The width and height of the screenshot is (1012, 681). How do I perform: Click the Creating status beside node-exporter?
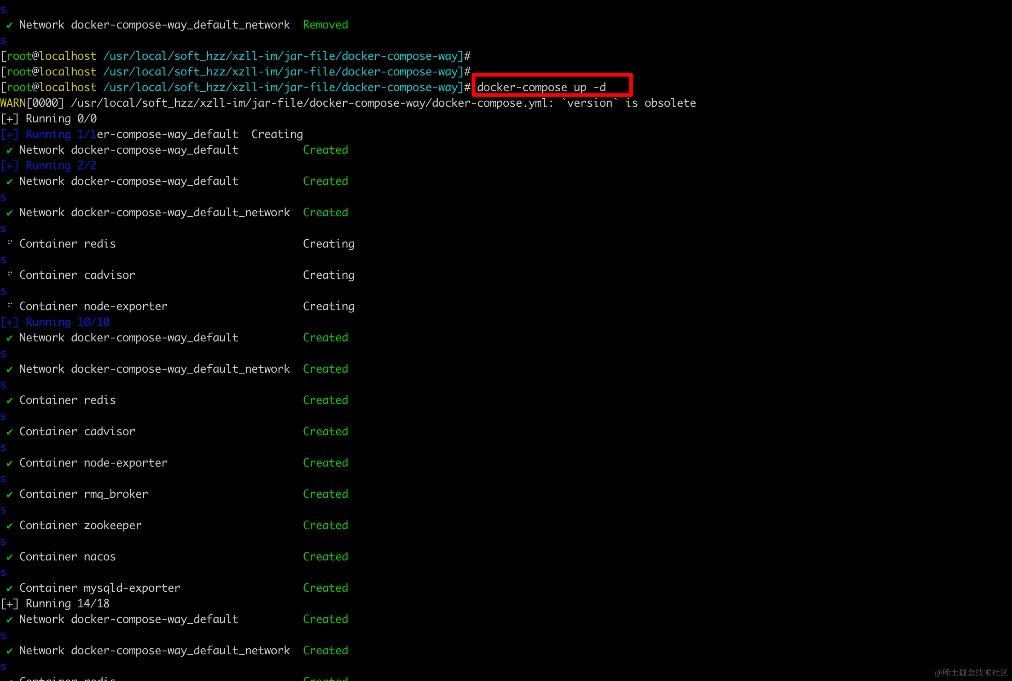(328, 306)
